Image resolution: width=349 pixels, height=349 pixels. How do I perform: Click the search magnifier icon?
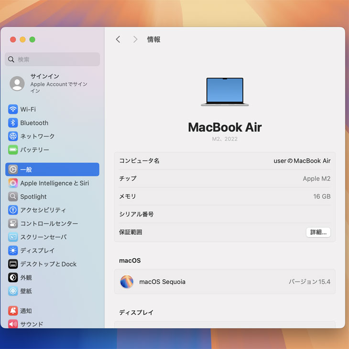[11, 59]
